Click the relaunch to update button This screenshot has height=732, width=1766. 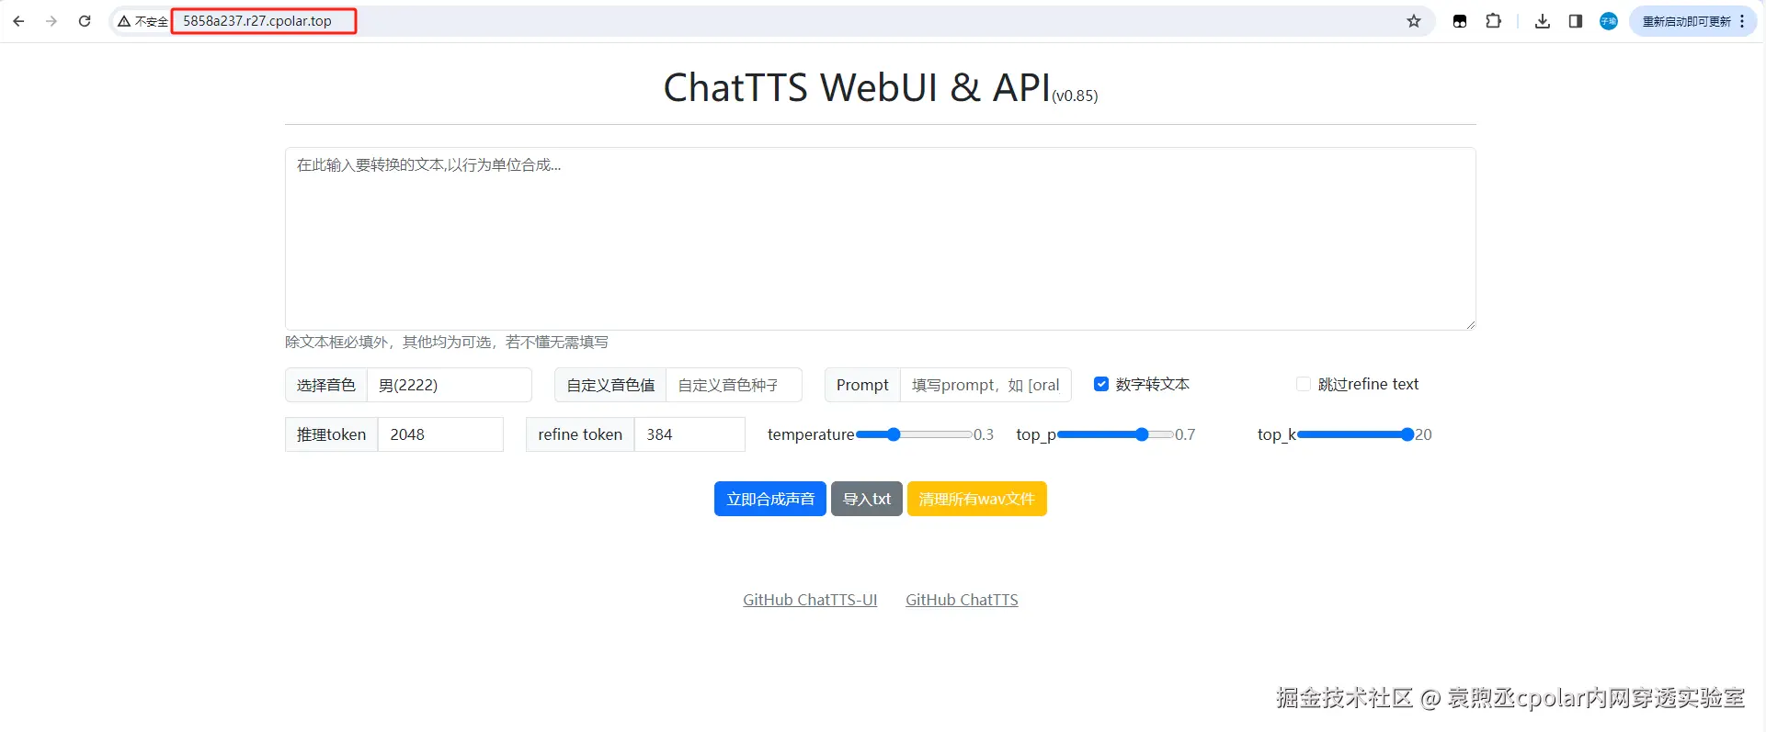(1692, 21)
